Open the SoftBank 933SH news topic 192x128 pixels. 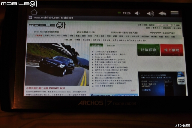coord(107,65)
